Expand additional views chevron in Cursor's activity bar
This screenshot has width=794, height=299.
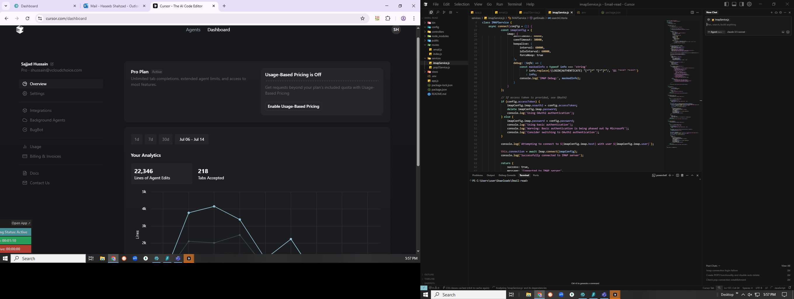click(457, 12)
